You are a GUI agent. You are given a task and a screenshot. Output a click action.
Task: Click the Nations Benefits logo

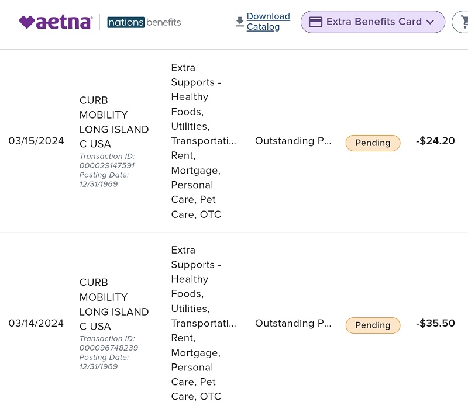[144, 22]
